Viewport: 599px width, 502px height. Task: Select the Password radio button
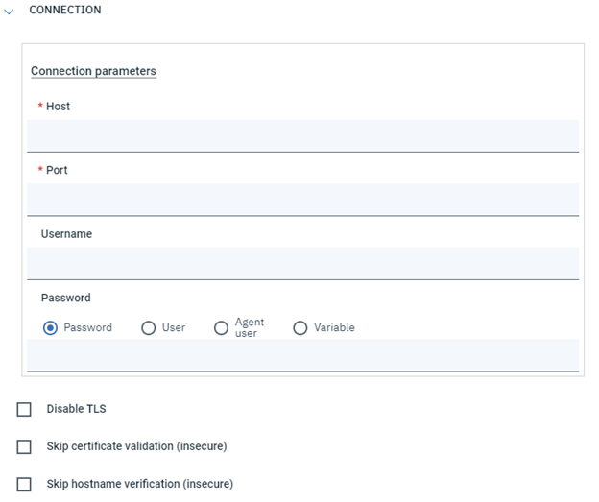pyautogui.click(x=51, y=328)
